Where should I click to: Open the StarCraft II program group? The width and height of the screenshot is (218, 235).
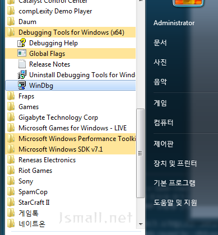coord(71,203)
